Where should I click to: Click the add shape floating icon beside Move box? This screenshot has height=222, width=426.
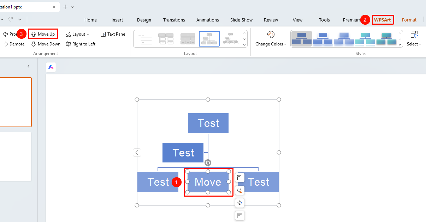tap(240, 178)
